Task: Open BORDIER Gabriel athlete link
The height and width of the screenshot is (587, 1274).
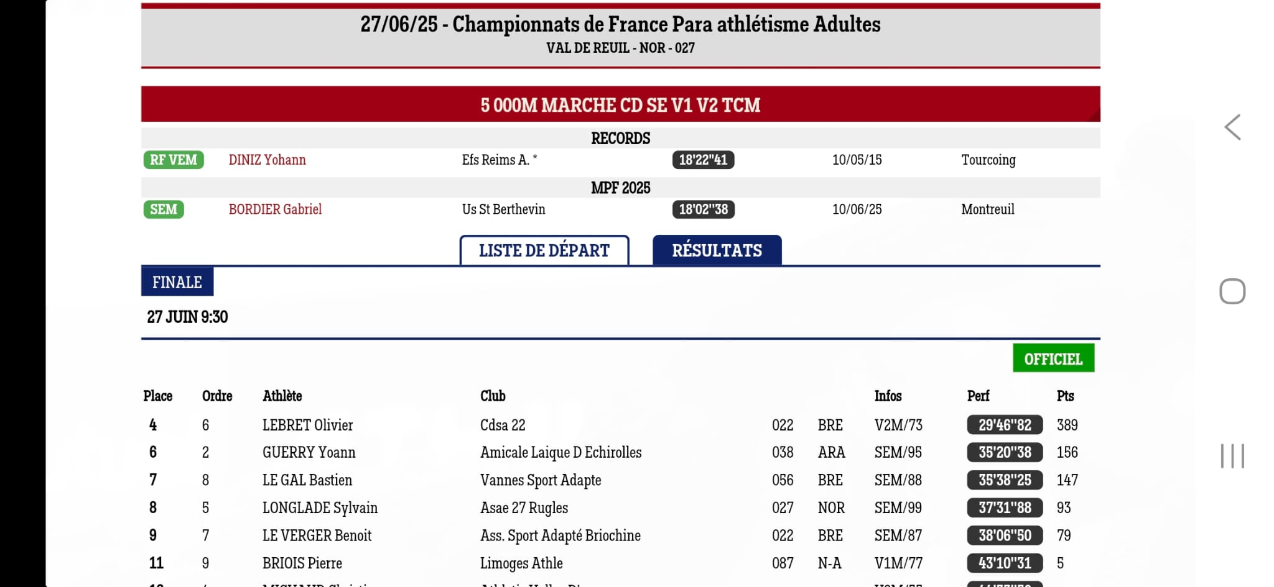Action: click(x=275, y=209)
